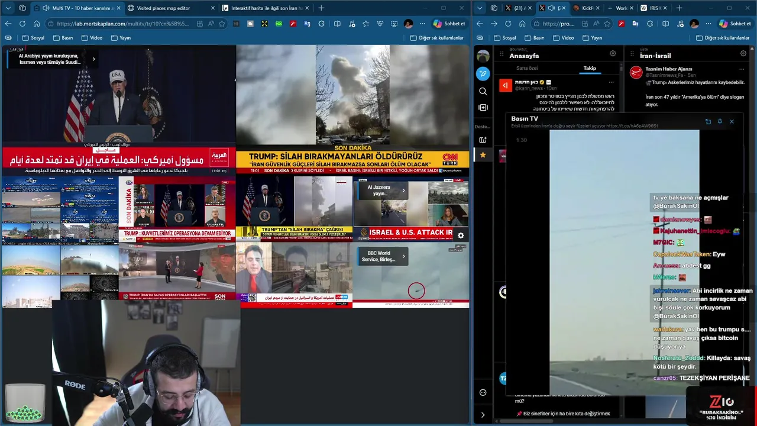Image resolution: width=757 pixels, height=426 pixels.
Task: Click Home icon in the right browser toolbar
Action: 522,24
